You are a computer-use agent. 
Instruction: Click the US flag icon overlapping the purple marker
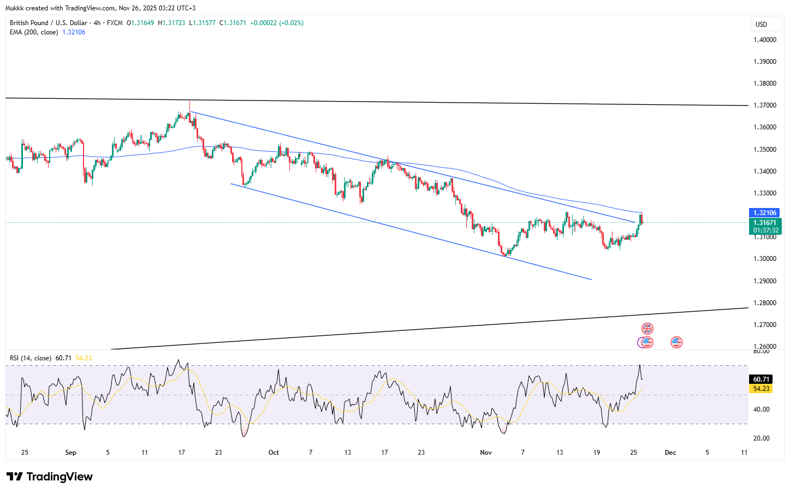tap(648, 342)
